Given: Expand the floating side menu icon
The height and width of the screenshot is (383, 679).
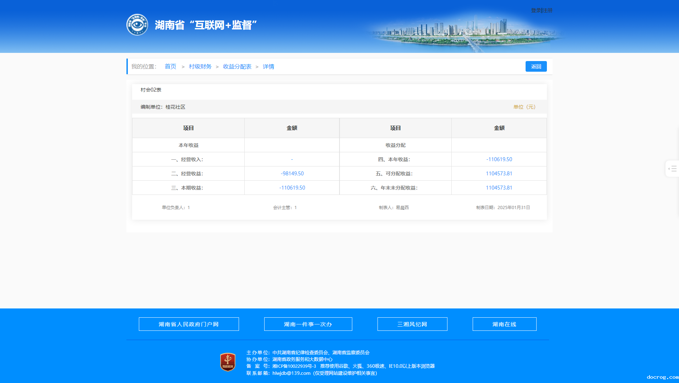Looking at the screenshot, I should point(672,169).
